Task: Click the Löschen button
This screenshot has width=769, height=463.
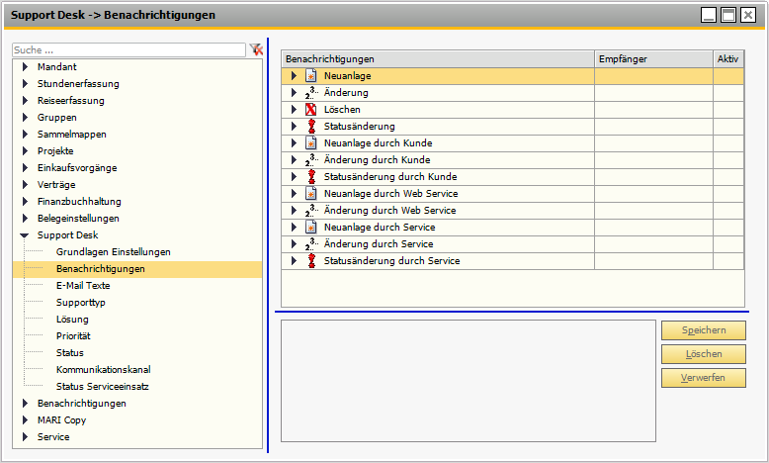Action: coord(704,353)
